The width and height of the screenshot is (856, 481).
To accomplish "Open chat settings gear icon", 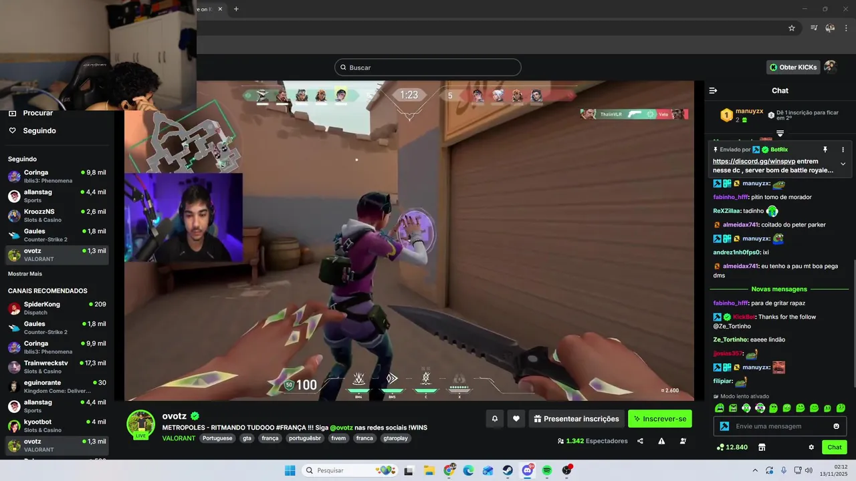I will click(811, 447).
